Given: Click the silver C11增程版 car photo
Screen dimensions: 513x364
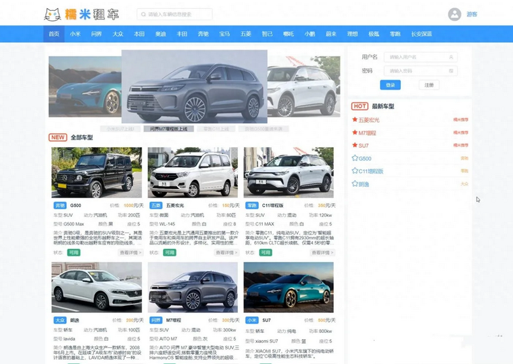Looking at the screenshot, I should click(289, 173).
